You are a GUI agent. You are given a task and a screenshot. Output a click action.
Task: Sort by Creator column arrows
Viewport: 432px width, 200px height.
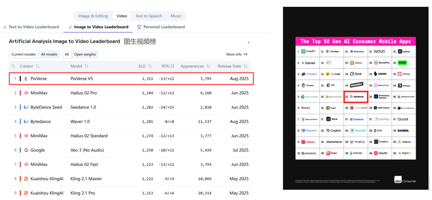[x=38, y=66]
